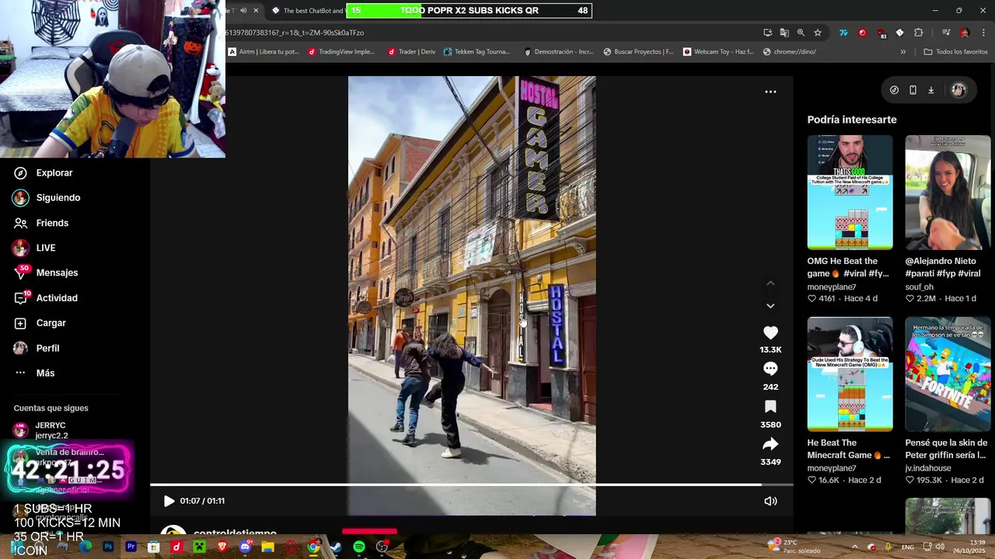995x559 pixels.
Task: Open Tekken Tag Tournament bookmark
Action: [477, 52]
